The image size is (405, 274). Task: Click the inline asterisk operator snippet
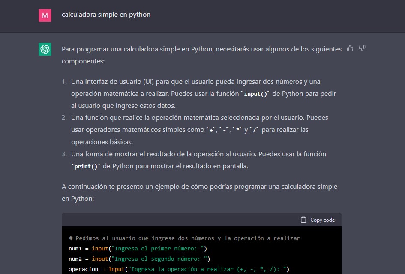237,130
